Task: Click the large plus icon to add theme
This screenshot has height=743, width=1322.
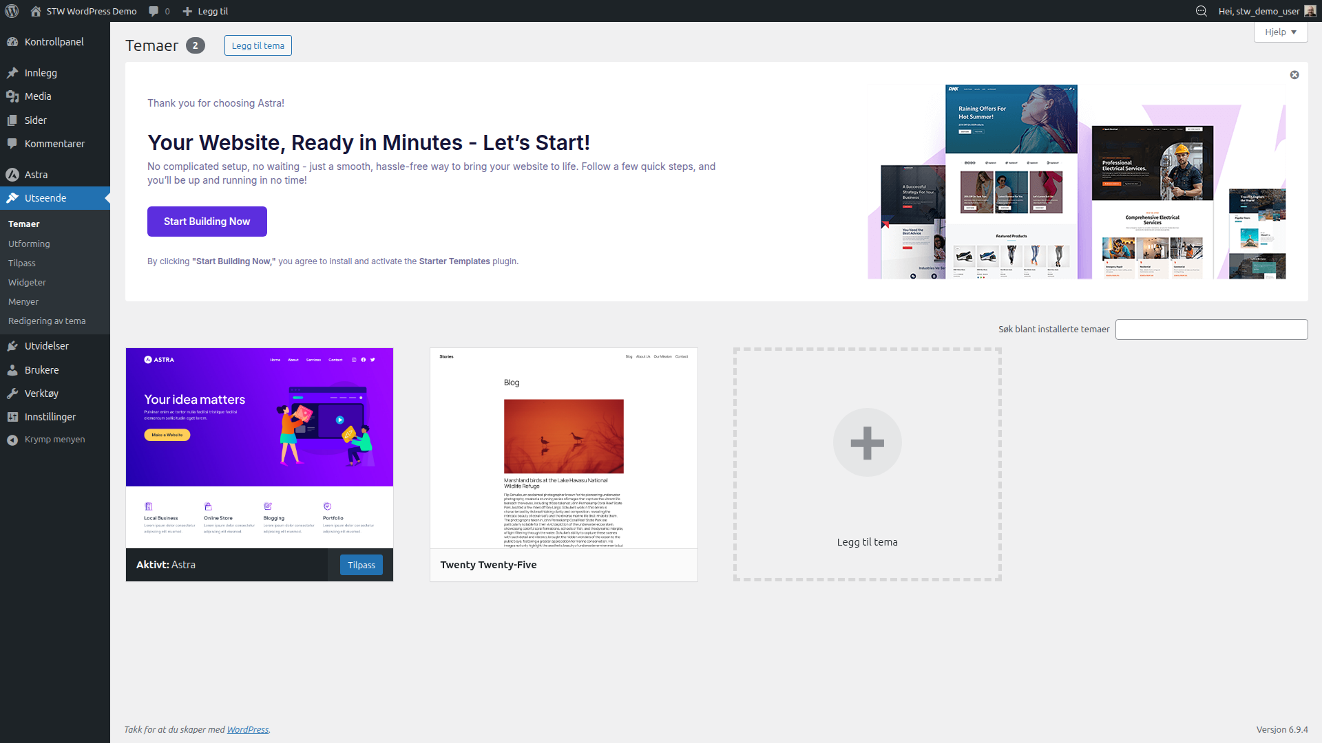Action: (x=868, y=442)
